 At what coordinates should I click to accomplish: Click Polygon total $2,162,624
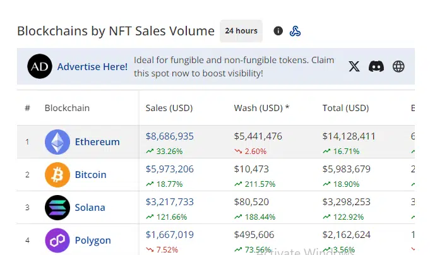[347, 235]
